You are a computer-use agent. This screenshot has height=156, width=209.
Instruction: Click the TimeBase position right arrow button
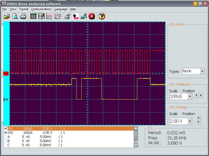click(201, 96)
